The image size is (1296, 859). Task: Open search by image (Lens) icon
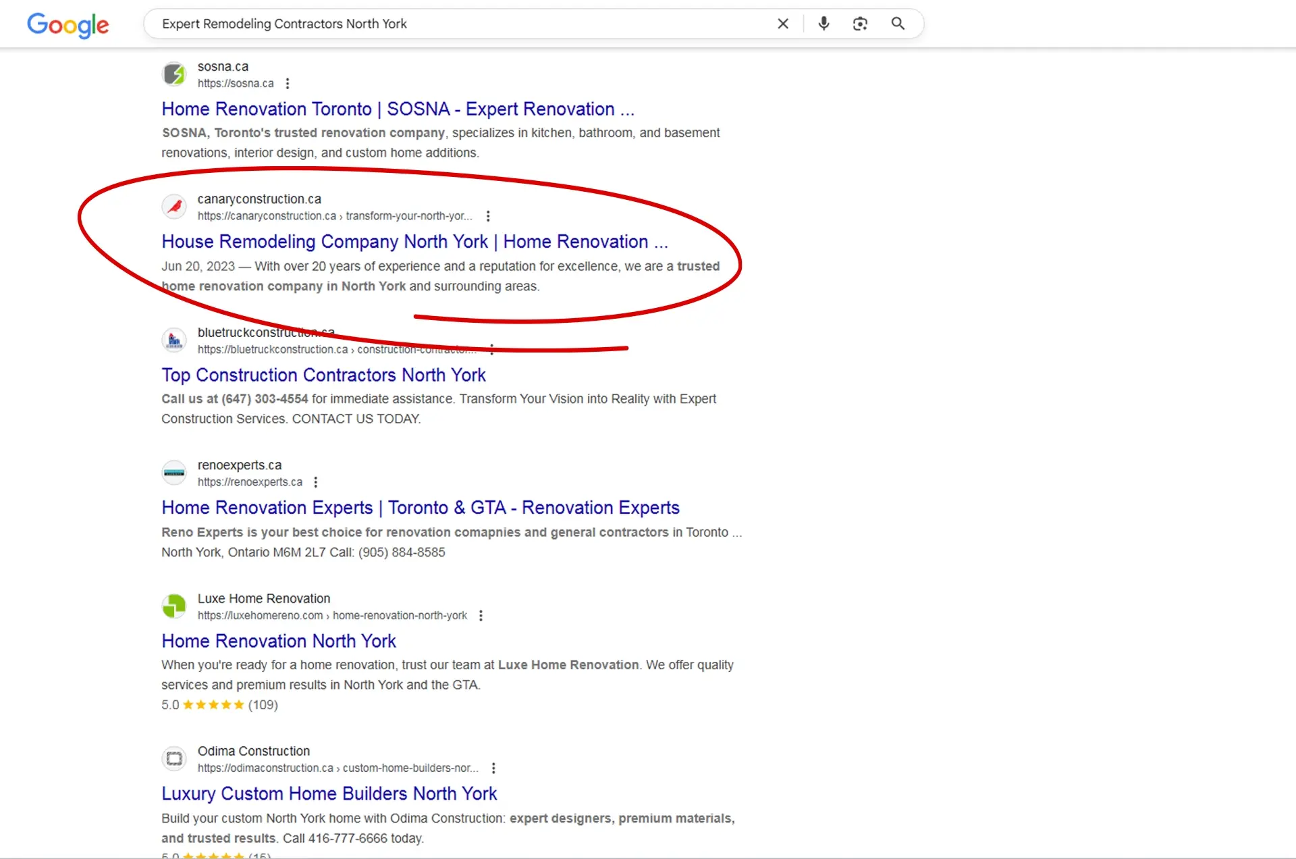[860, 24]
